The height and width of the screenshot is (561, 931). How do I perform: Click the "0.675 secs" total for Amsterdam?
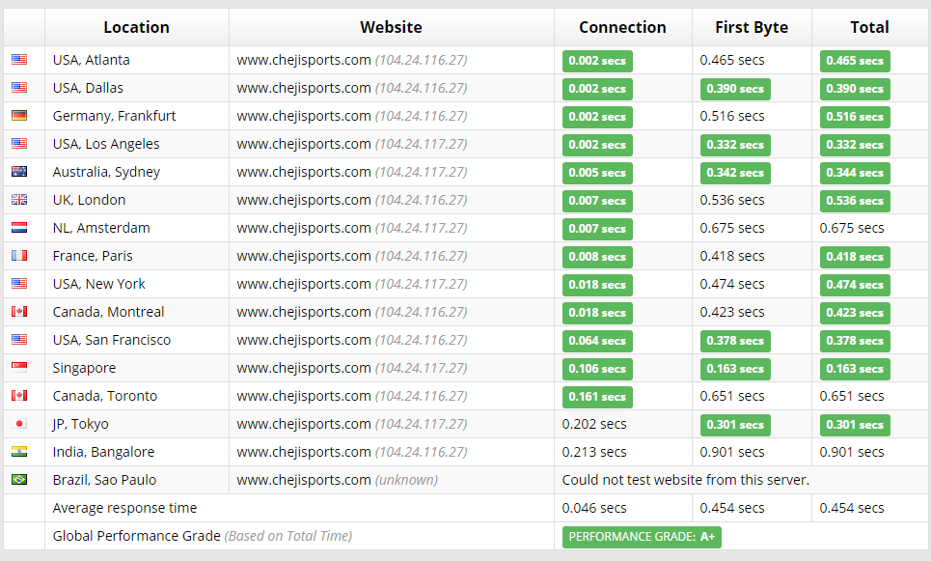coord(852,228)
